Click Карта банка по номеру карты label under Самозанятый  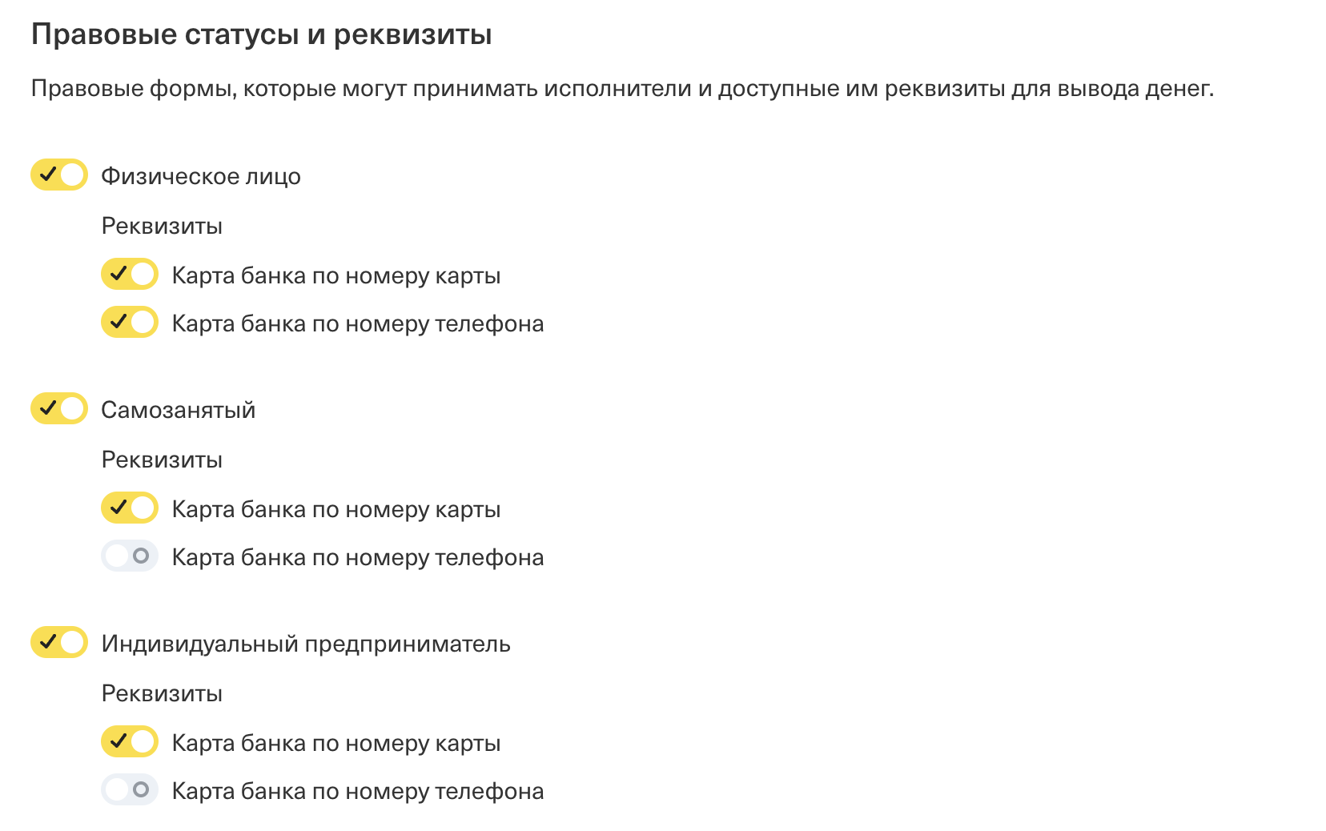pos(336,509)
